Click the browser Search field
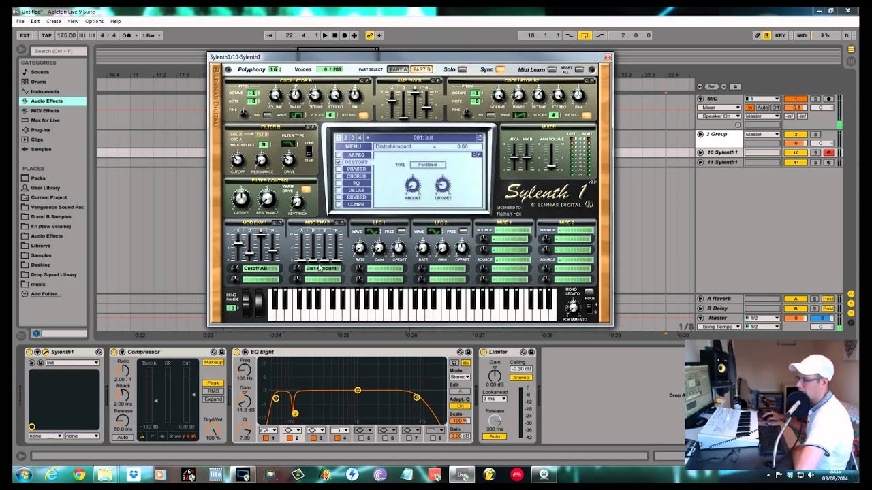 click(59, 51)
